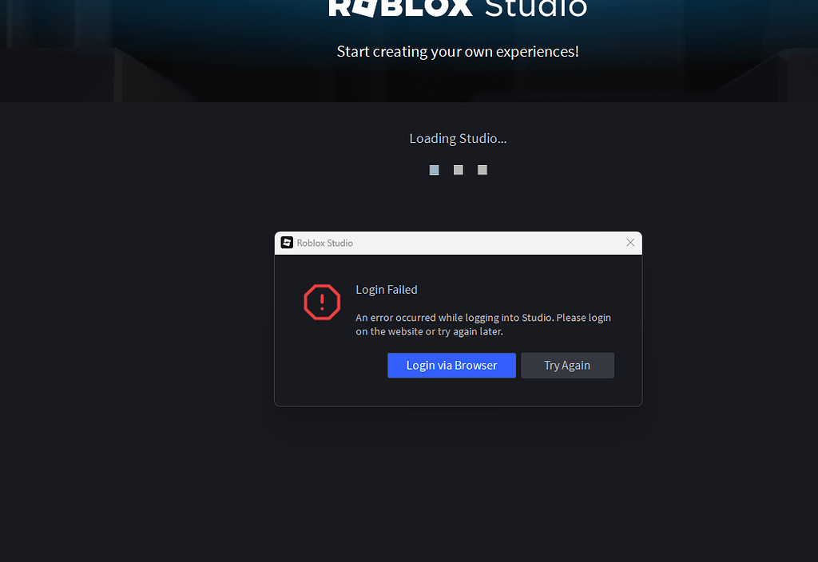Click the 'Login Failed' heading
818x562 pixels.
[x=387, y=290]
